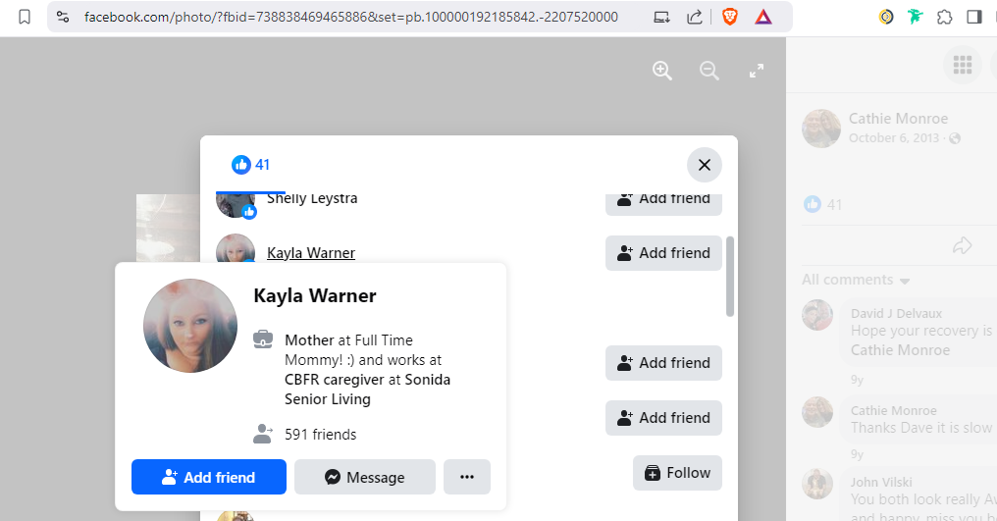Toggle the browser sidebar panel
This screenshot has width=997, height=521.
tap(974, 18)
